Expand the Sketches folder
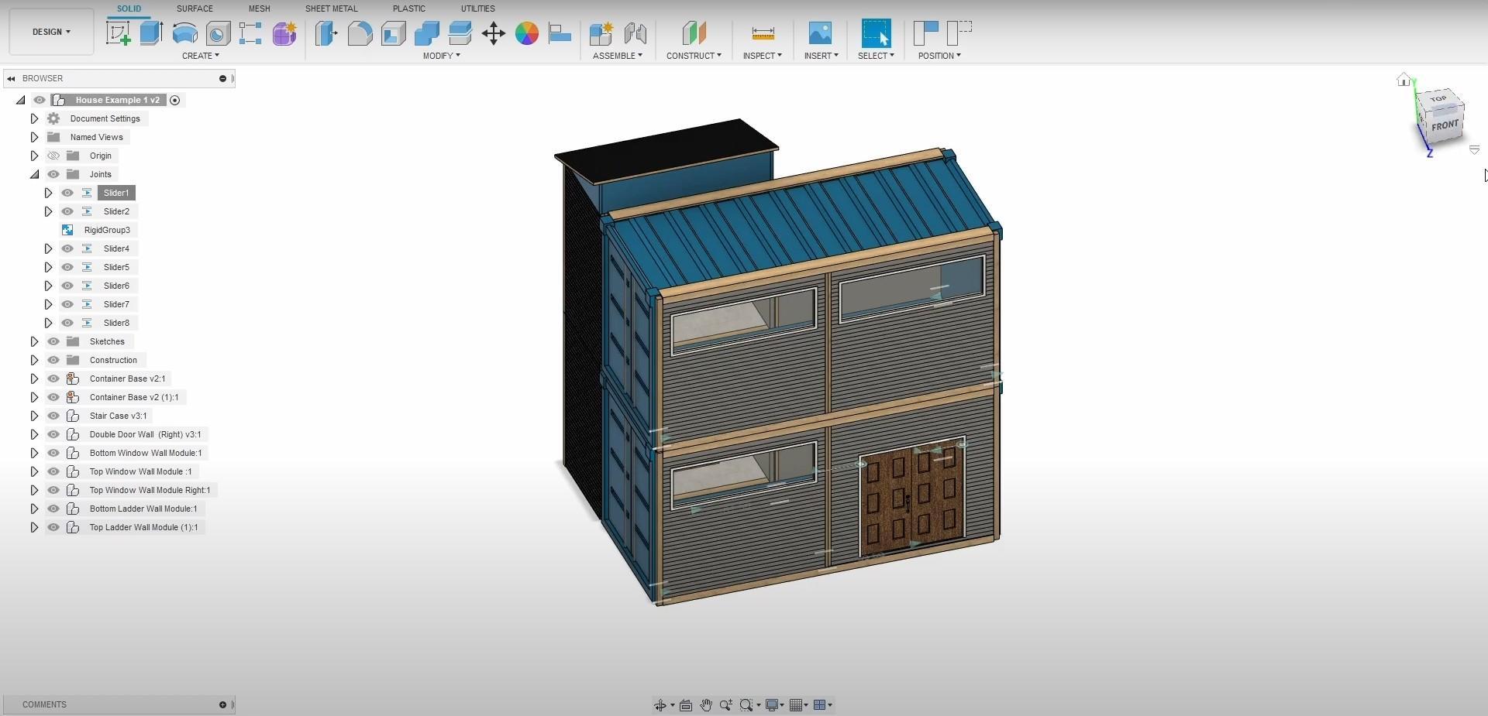This screenshot has width=1488, height=716. [x=34, y=341]
